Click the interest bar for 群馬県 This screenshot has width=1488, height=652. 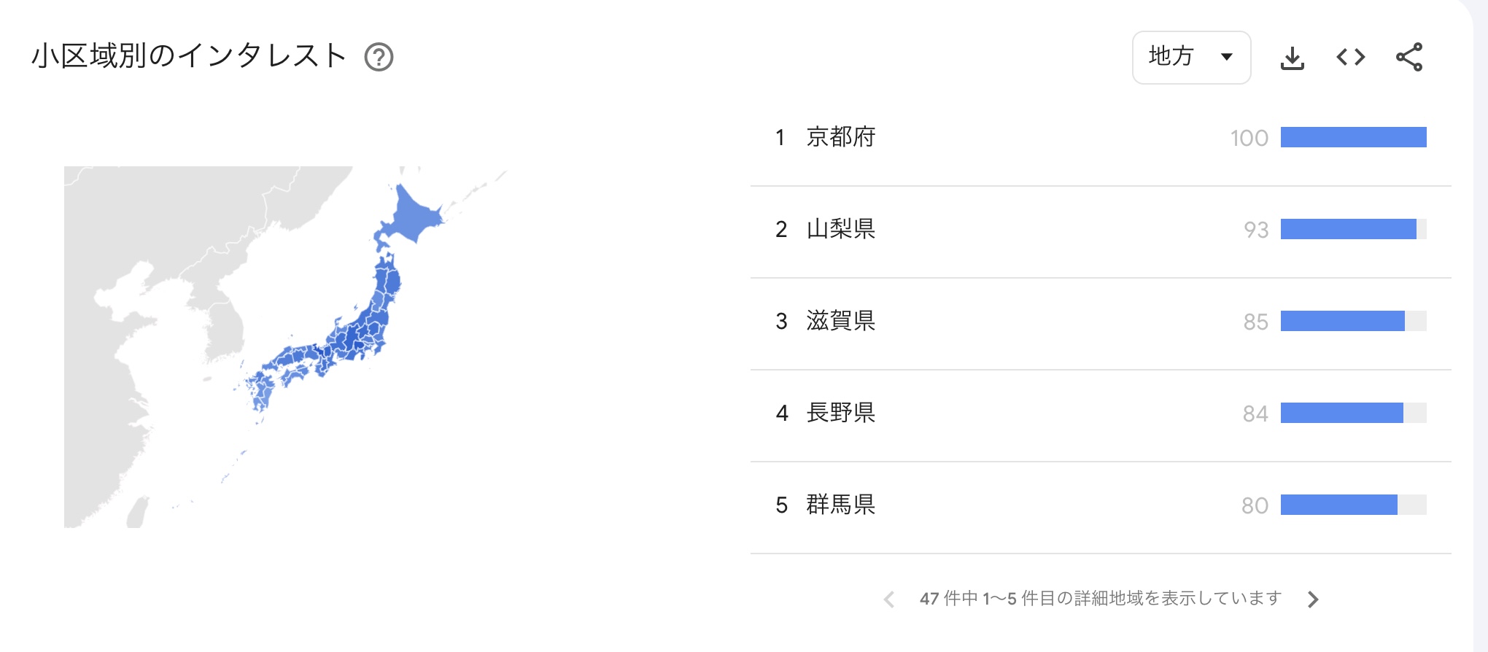tap(1338, 505)
